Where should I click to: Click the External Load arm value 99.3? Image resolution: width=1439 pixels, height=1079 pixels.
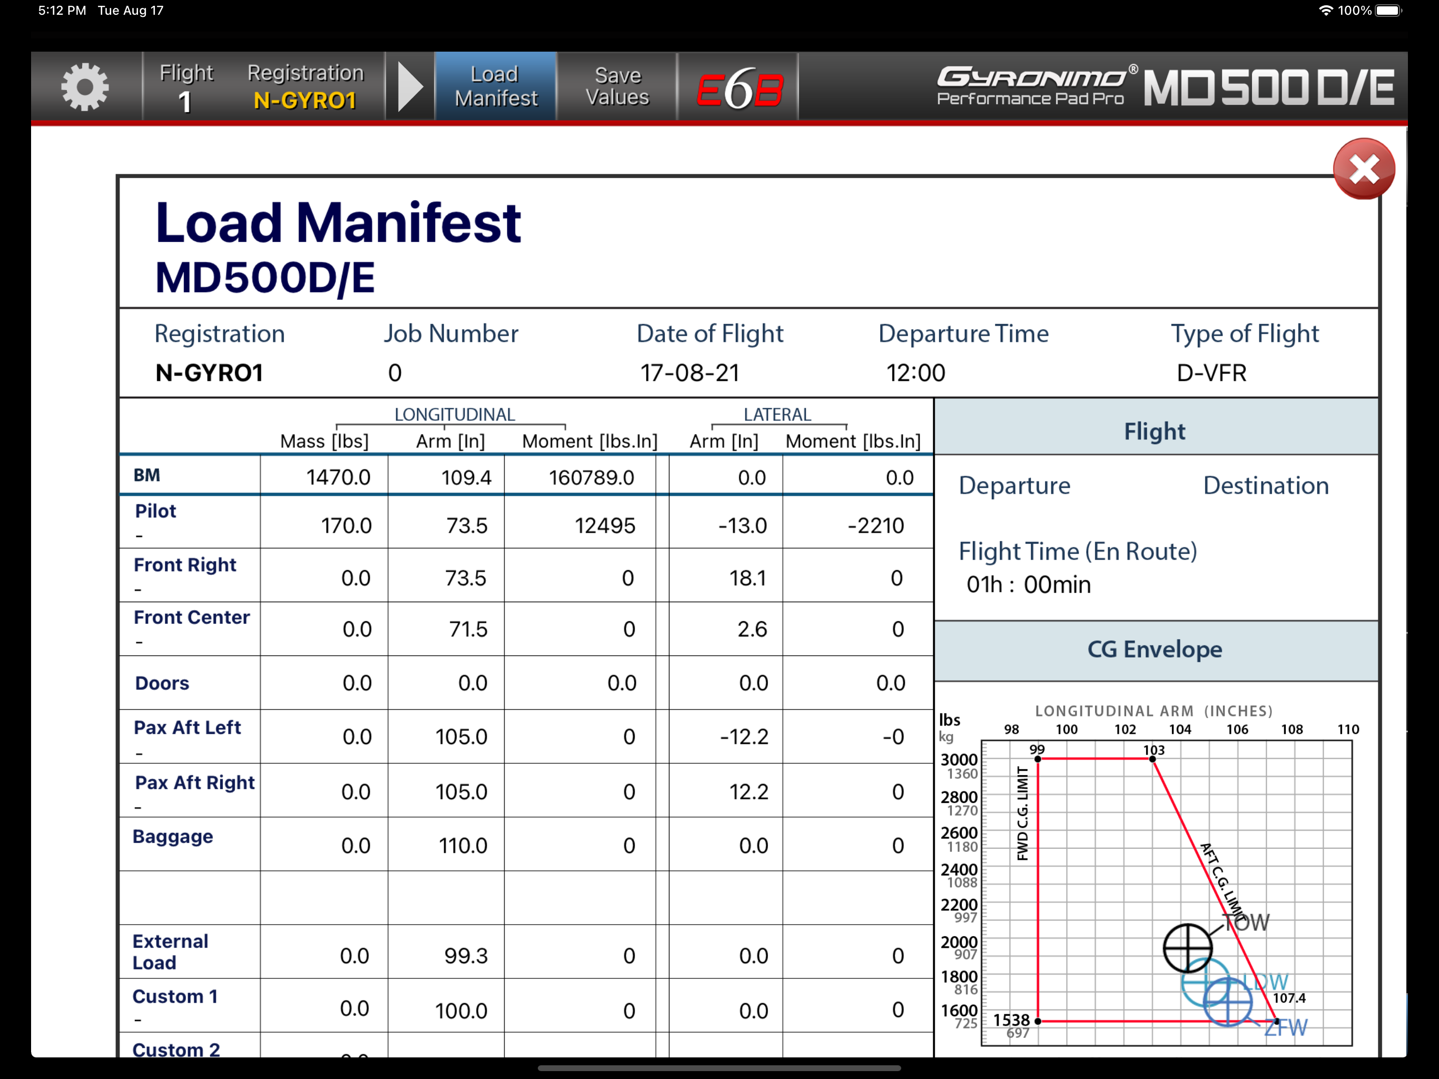(466, 955)
